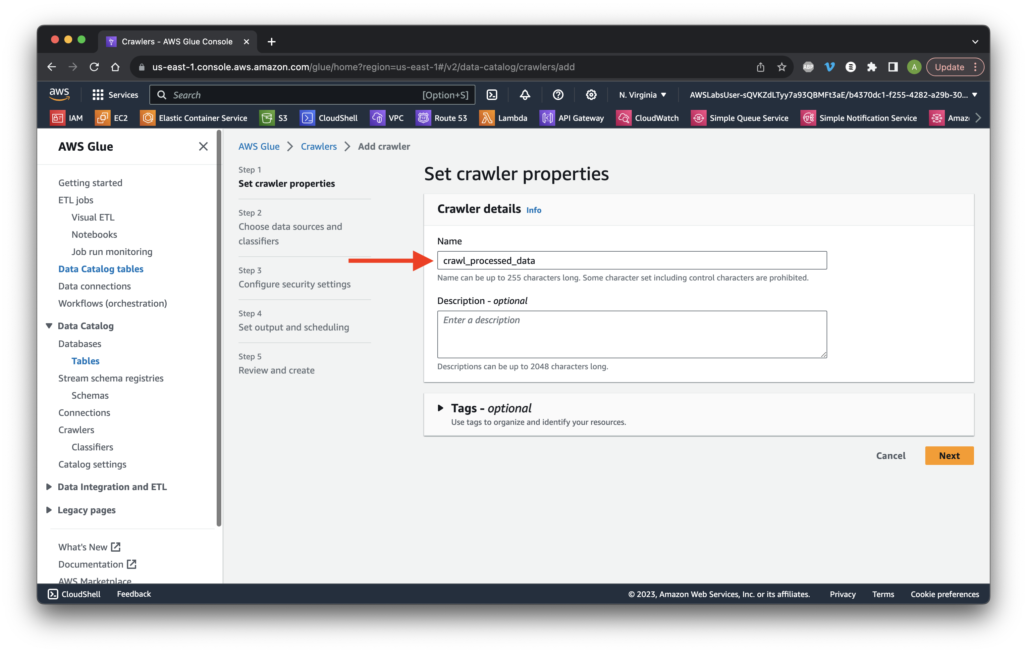Open the browser extensions puzzle icon

872,67
